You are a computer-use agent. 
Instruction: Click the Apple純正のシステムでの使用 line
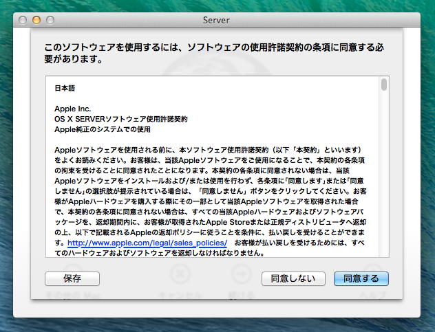[103, 129]
